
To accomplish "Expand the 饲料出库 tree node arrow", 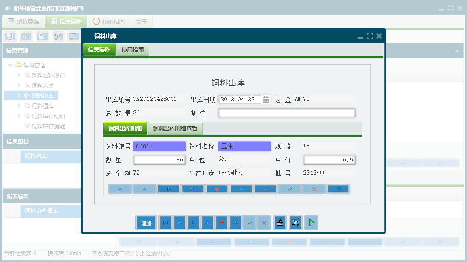I will coord(19,95).
